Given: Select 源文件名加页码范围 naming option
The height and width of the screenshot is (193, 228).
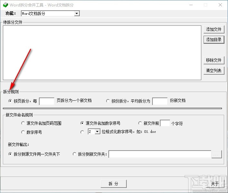Looking at the screenshot, I should point(23,123).
